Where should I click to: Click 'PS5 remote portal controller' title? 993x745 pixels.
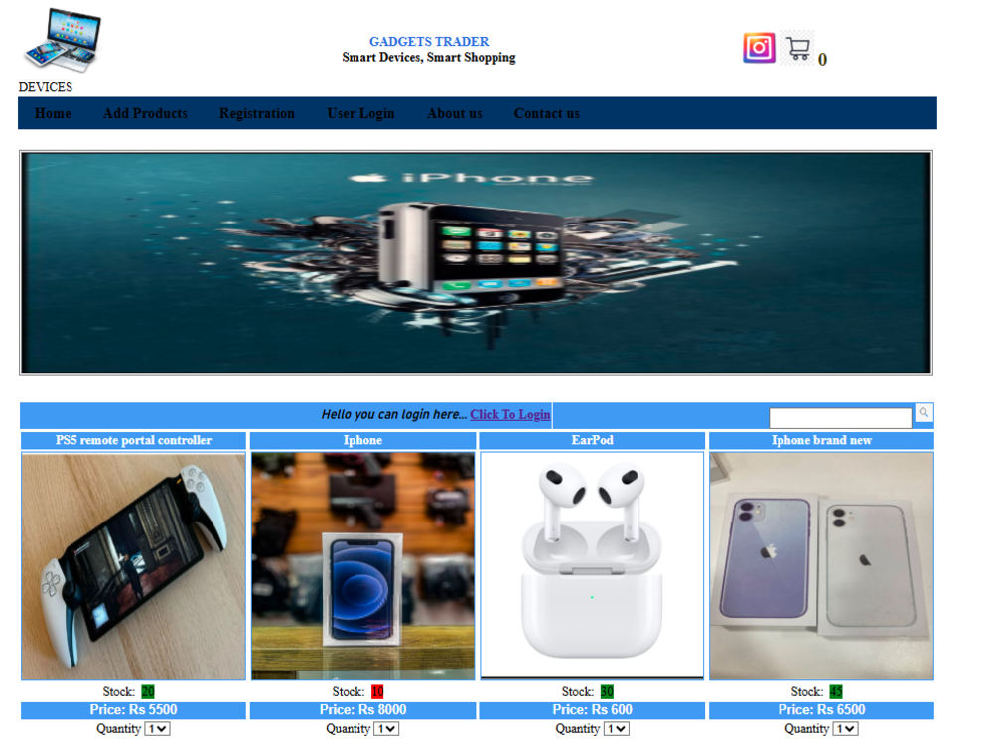(133, 440)
